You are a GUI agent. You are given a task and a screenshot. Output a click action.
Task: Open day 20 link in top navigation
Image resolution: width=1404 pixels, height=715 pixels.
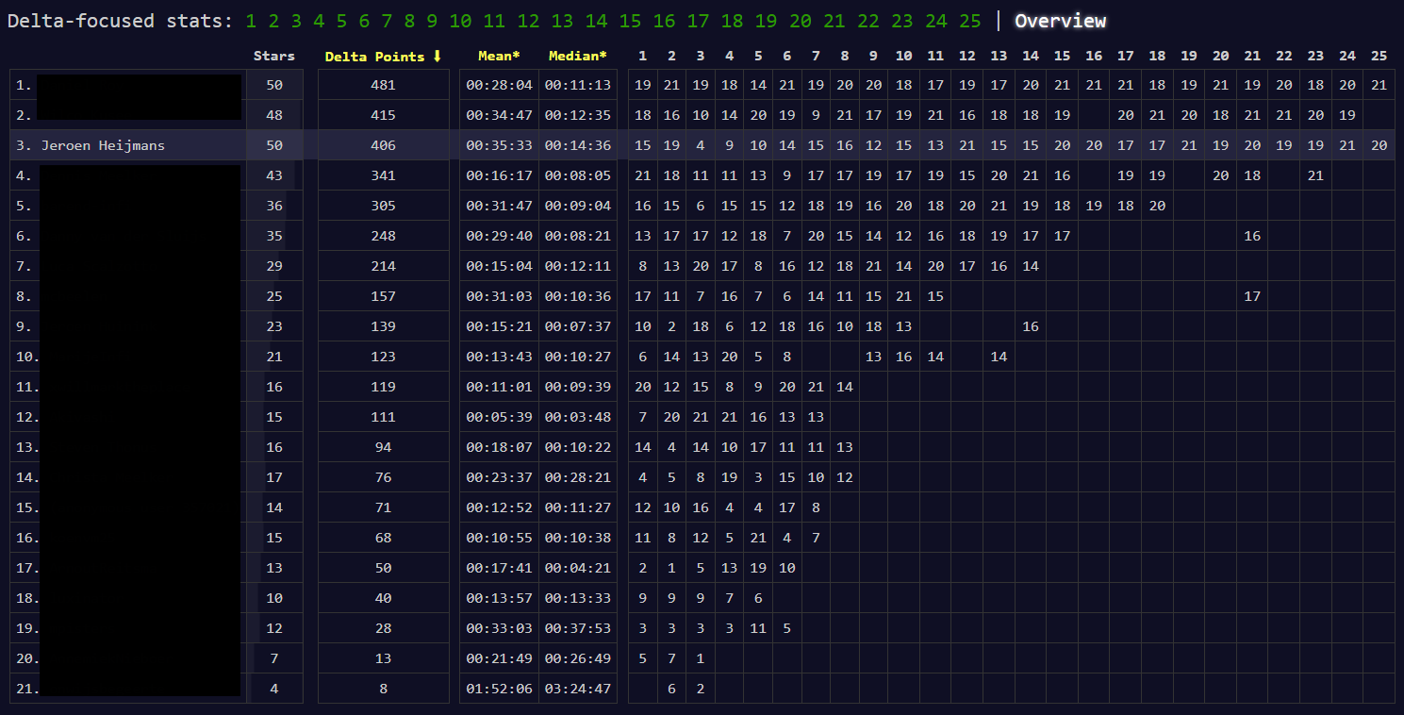point(800,21)
